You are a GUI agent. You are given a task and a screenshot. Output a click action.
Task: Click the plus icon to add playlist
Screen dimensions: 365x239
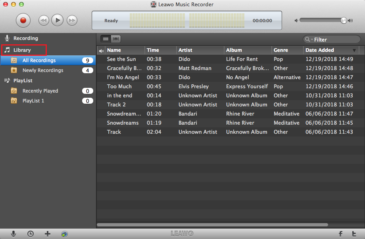tap(48, 234)
